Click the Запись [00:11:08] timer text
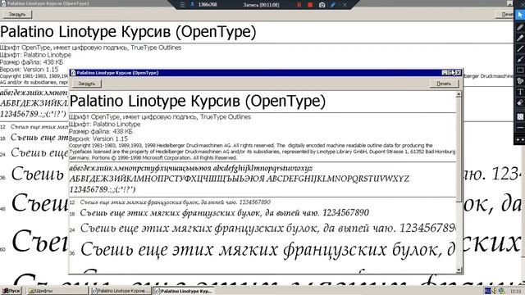525x295 pixels. (261, 5)
